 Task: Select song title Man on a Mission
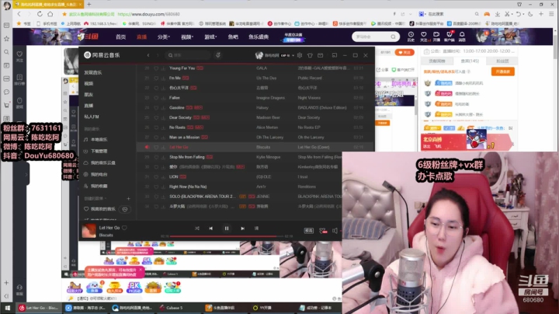[184, 138]
